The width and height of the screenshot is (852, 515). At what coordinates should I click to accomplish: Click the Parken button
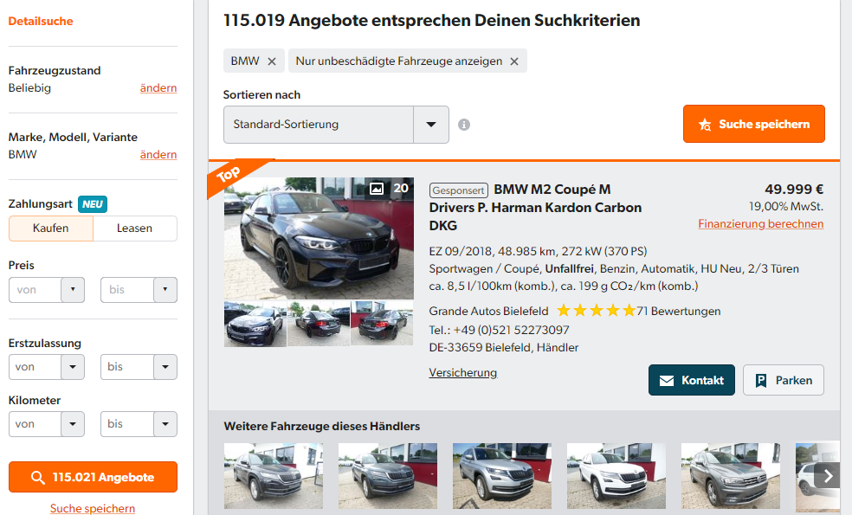click(x=783, y=380)
